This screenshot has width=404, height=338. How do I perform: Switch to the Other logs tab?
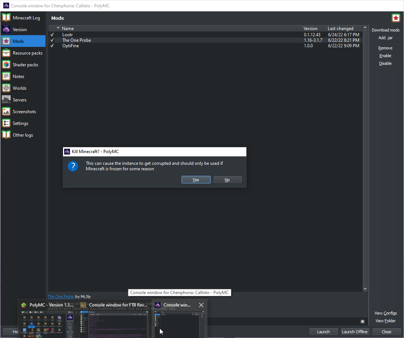[23, 135]
